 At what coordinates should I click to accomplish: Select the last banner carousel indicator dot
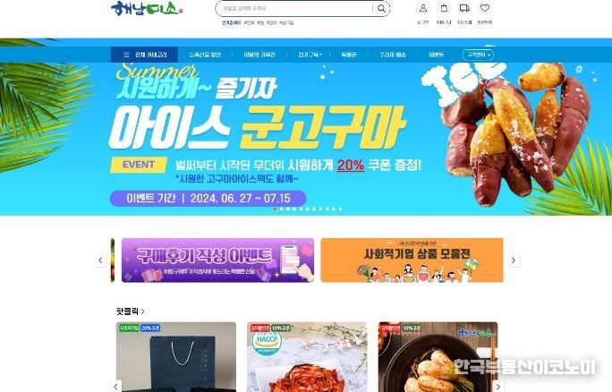click(340, 209)
